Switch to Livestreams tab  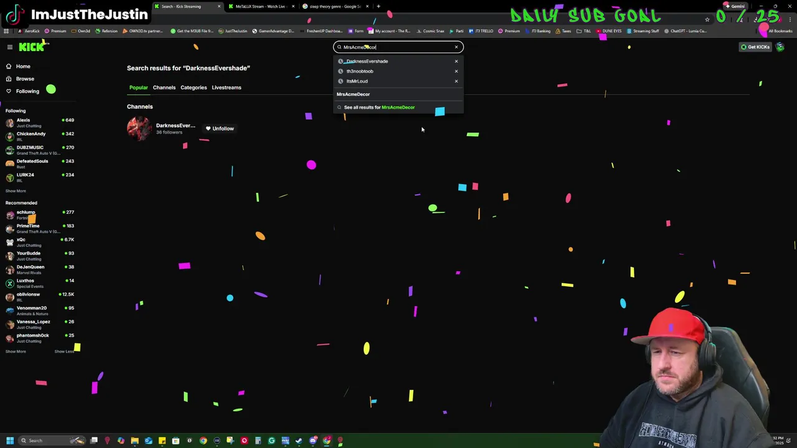[x=226, y=87]
